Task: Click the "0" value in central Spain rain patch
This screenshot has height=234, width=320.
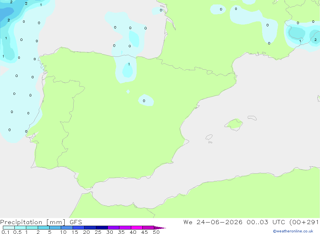Action: coord(144,101)
